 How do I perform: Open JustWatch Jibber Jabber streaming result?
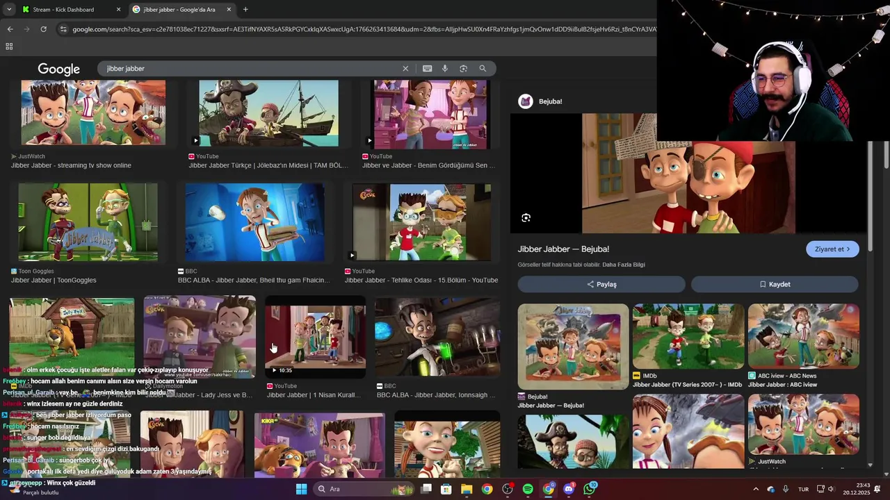[93, 112]
